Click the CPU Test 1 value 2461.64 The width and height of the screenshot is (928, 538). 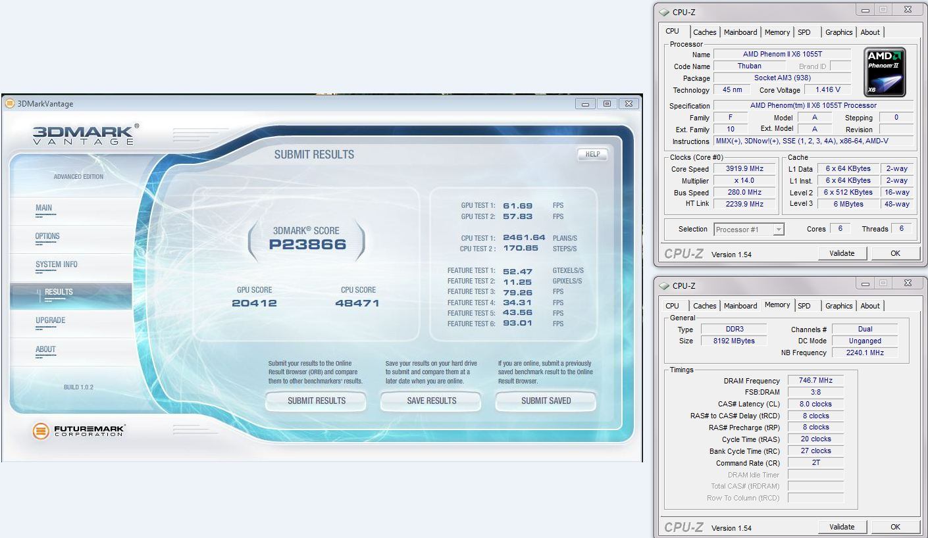(x=524, y=237)
